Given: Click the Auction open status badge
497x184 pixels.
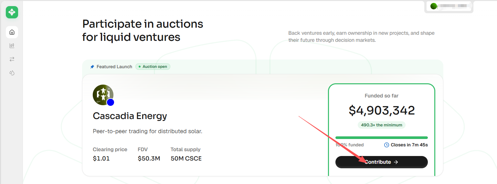Looking at the screenshot, I should 153,67.
